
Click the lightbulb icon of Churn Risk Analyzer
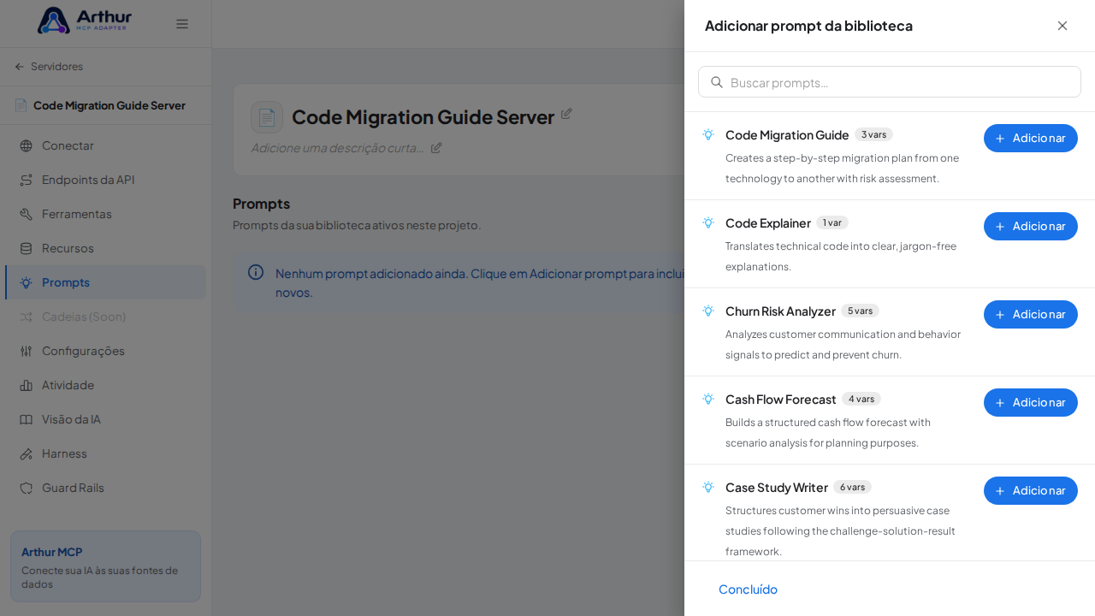(x=708, y=311)
